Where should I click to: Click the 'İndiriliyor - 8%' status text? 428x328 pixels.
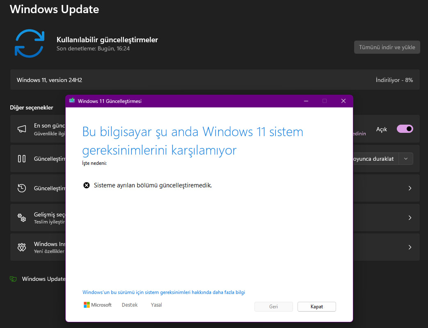click(394, 80)
